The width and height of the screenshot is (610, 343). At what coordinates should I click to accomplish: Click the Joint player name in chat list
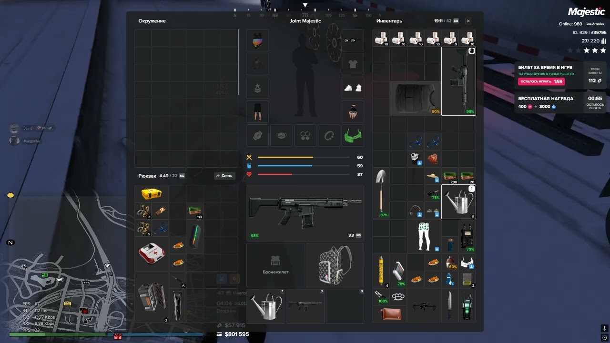click(28, 128)
